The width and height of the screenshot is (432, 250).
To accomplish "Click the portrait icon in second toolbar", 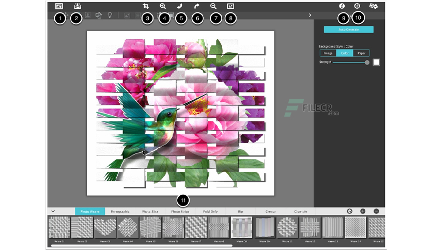I will click(x=88, y=15).
